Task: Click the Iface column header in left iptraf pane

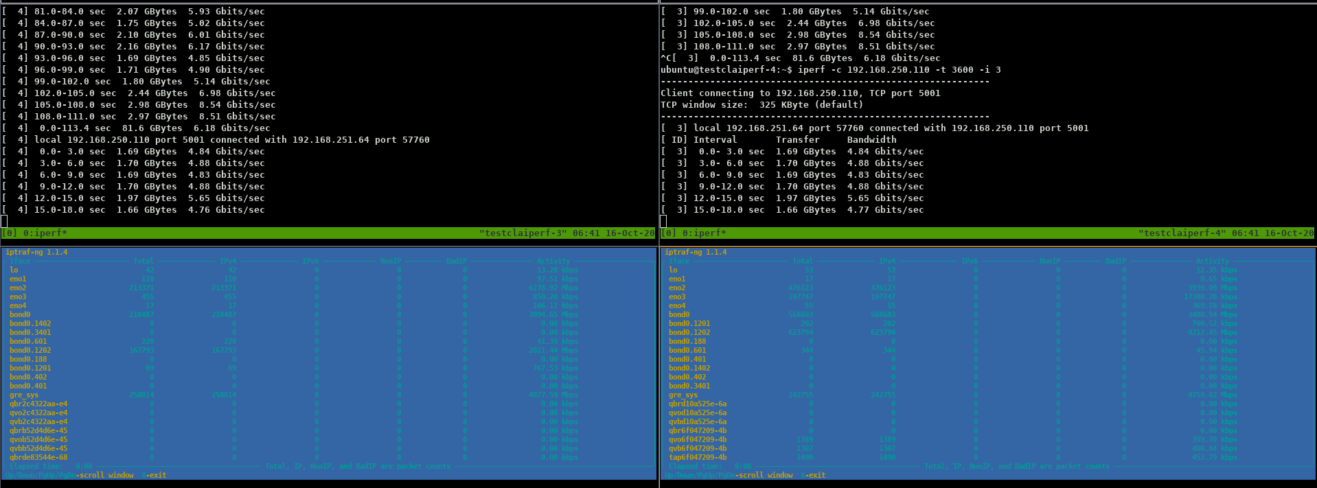Action: (x=20, y=261)
